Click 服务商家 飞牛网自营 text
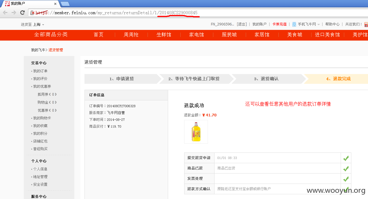368x199 pixels. click(x=107, y=113)
